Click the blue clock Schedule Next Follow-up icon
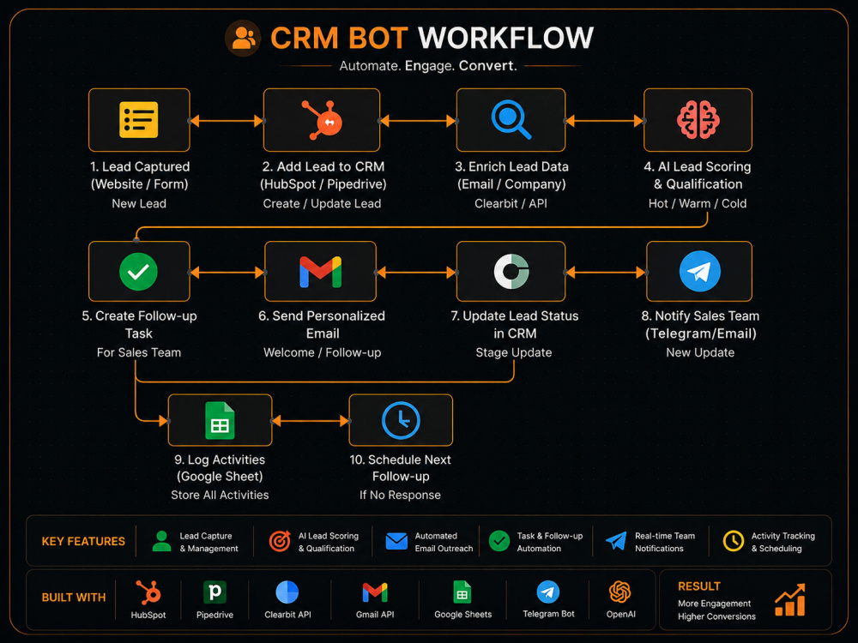This screenshot has height=643, width=858. tap(401, 420)
